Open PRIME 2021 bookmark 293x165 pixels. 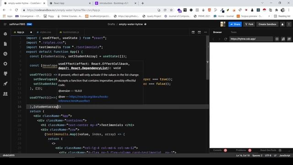pyautogui.click(x=202, y=16)
